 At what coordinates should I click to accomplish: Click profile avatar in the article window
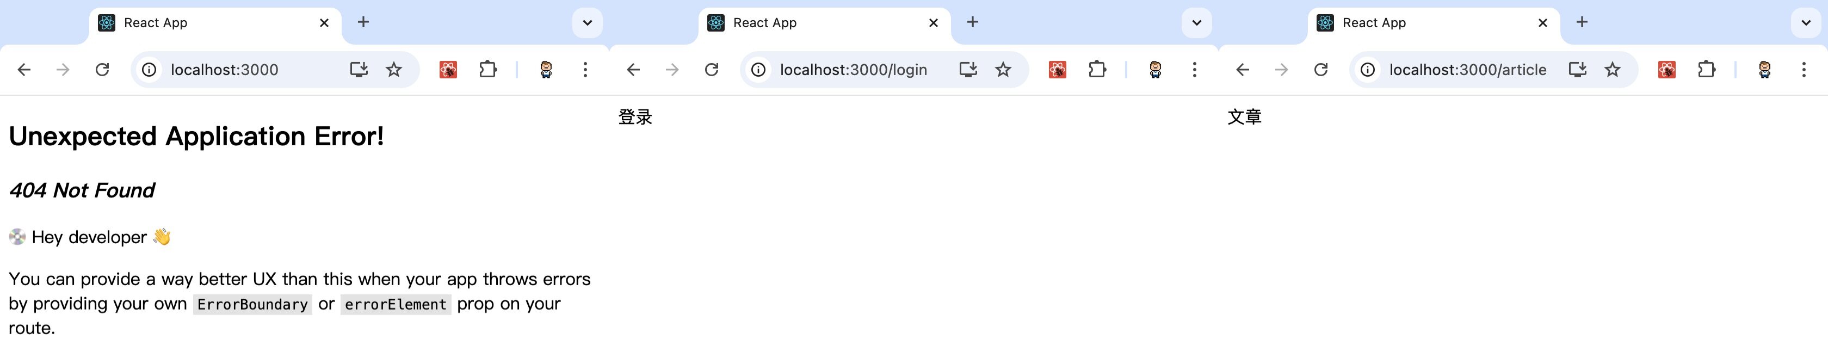[x=1764, y=70]
